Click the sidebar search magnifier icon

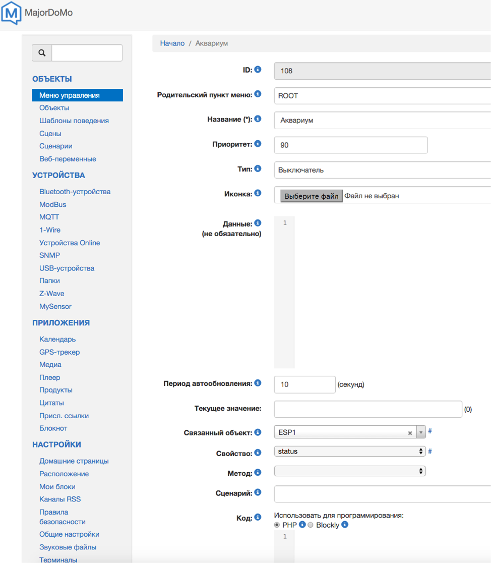pyautogui.click(x=42, y=53)
